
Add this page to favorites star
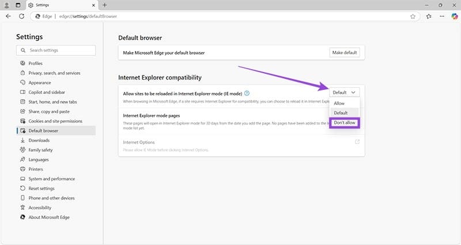413,16
